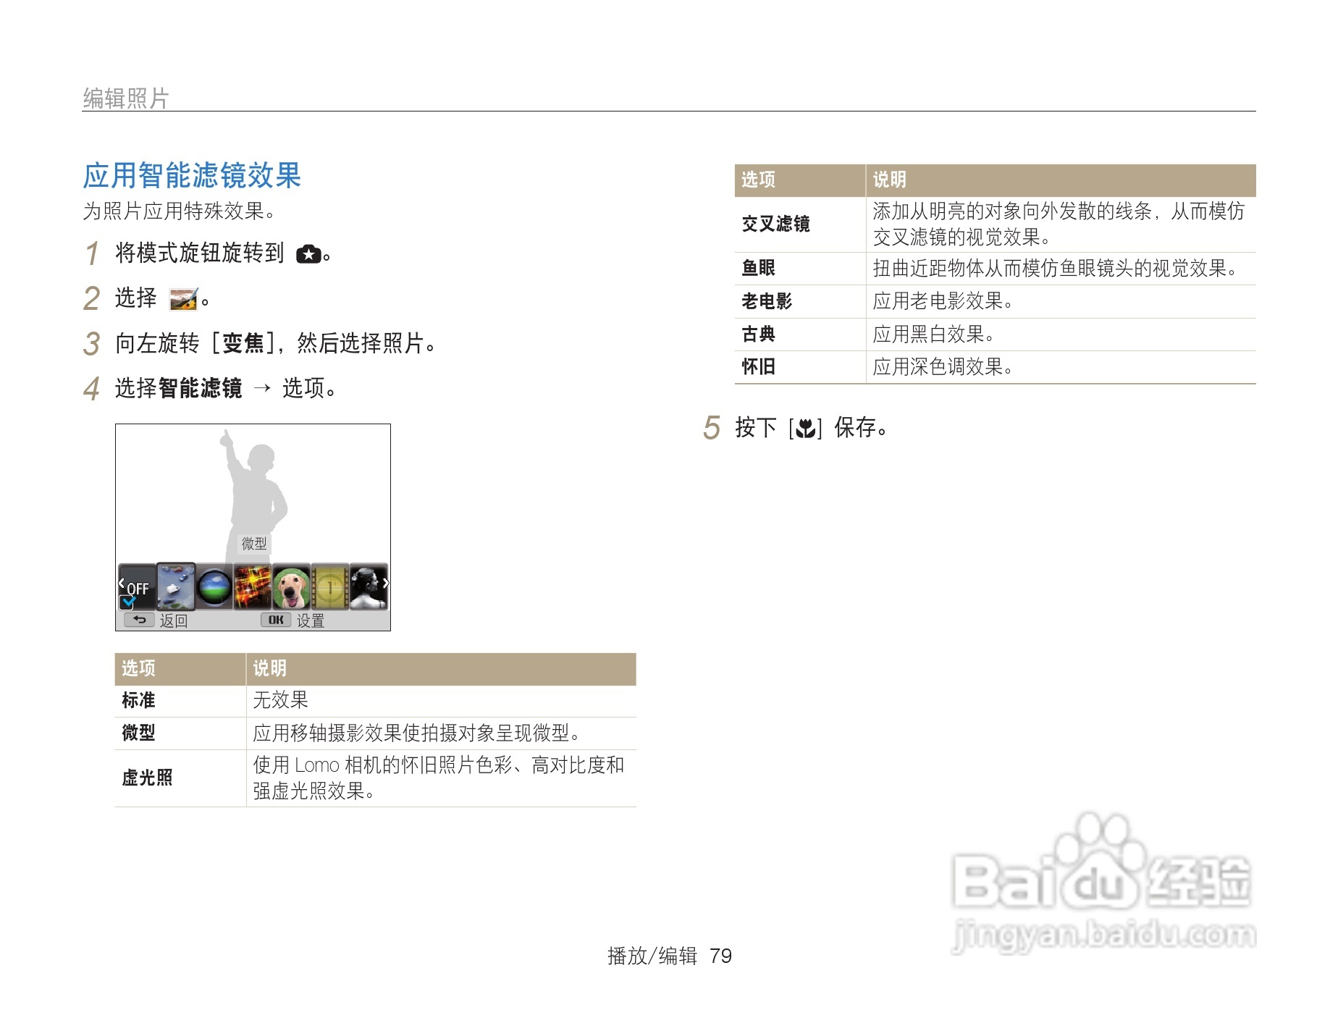
Task: Select the cross filter sparkle thumbnail
Action: pos(251,586)
